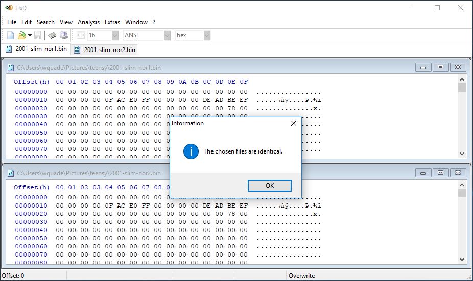
Task: Maximize the main HxD window
Action: click(x=437, y=8)
